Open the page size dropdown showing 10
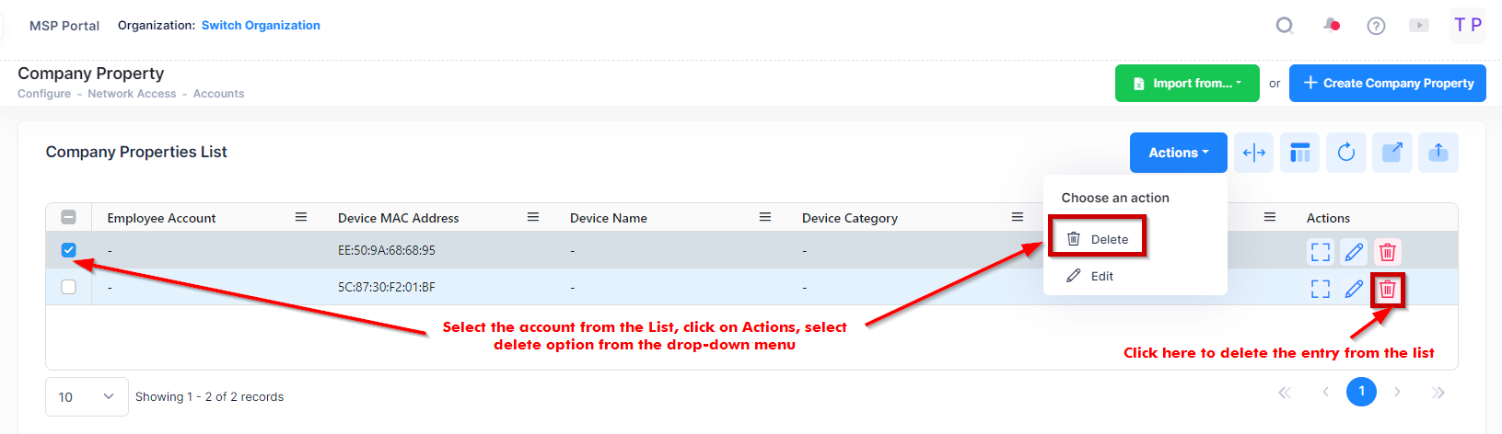The height and width of the screenshot is (434, 1502). click(87, 396)
